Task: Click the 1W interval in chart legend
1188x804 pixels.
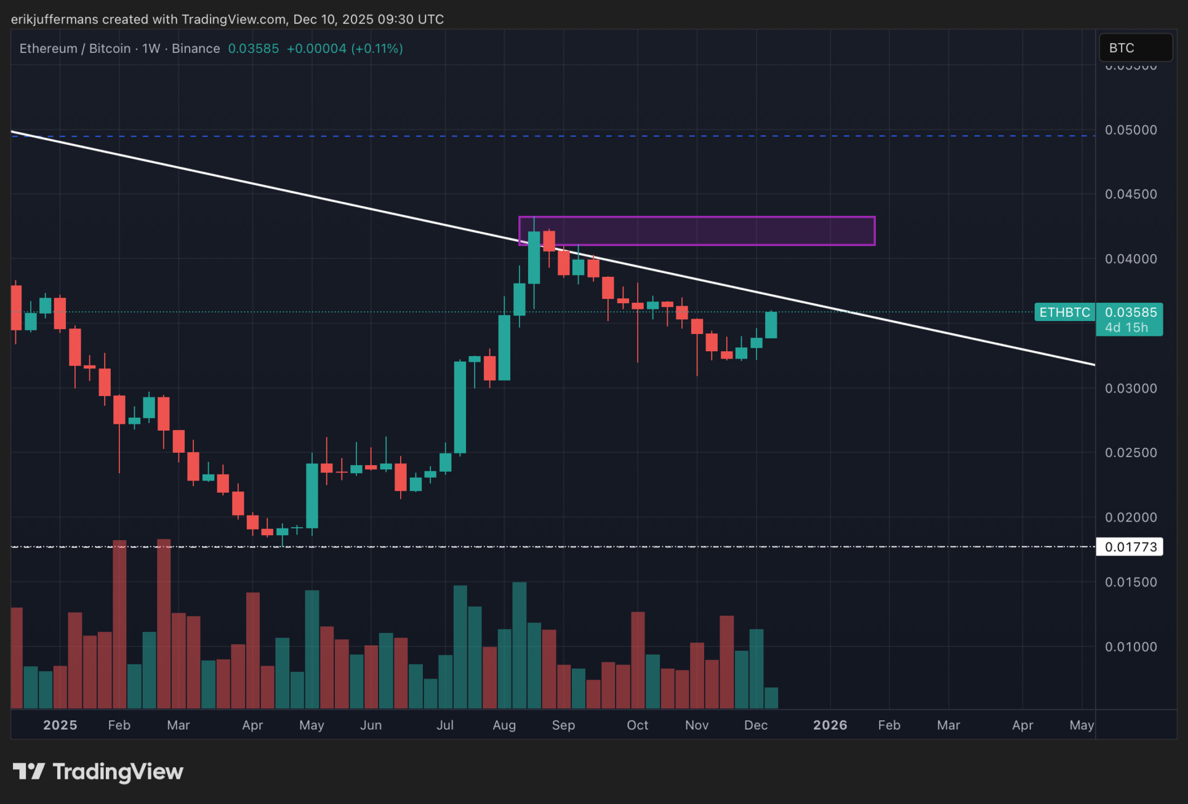Action: tap(151, 49)
